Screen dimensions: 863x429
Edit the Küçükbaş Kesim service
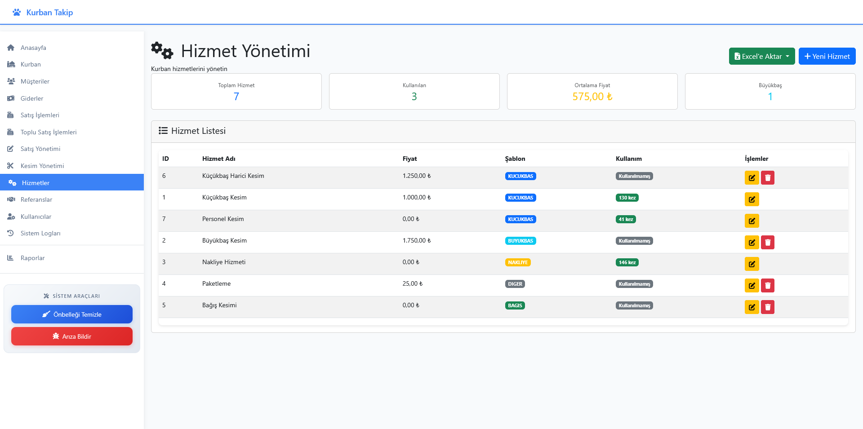pos(752,199)
